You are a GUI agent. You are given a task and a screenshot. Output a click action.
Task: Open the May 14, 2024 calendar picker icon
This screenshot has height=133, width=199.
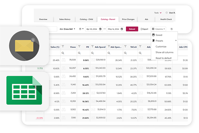point(122,29)
